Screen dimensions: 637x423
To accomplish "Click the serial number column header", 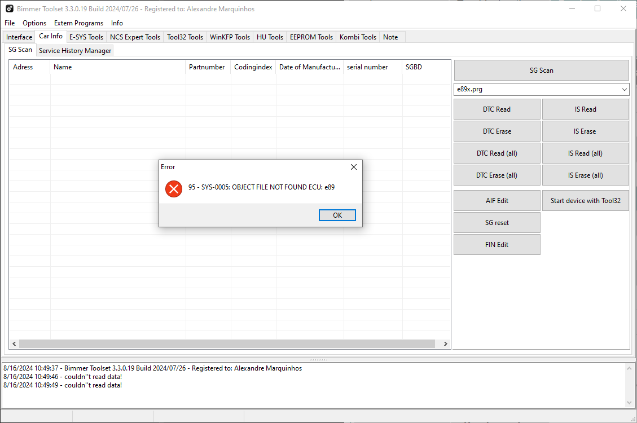I will [x=372, y=67].
